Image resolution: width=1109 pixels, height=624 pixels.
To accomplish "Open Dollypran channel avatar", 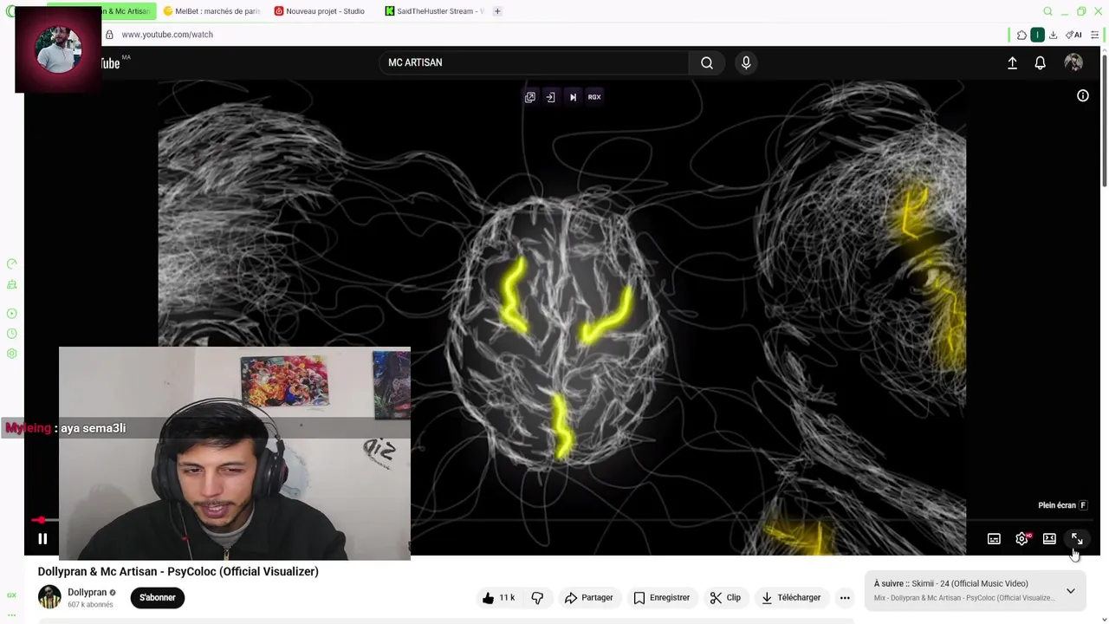I will [x=49, y=597].
